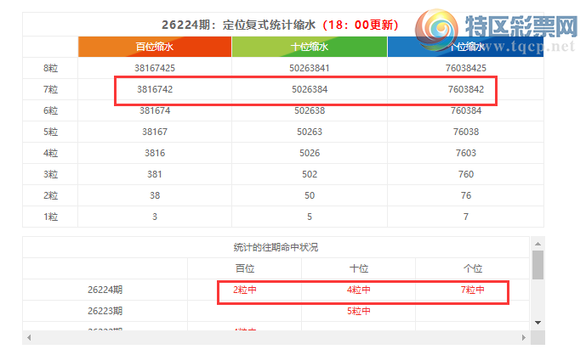The width and height of the screenshot is (586, 355).
Task: Click the 1粒 row cell with value 7
Action: click(x=466, y=217)
